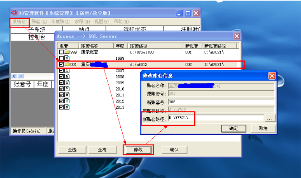Click the 新账套路径 field D:\WF821\

(216, 118)
